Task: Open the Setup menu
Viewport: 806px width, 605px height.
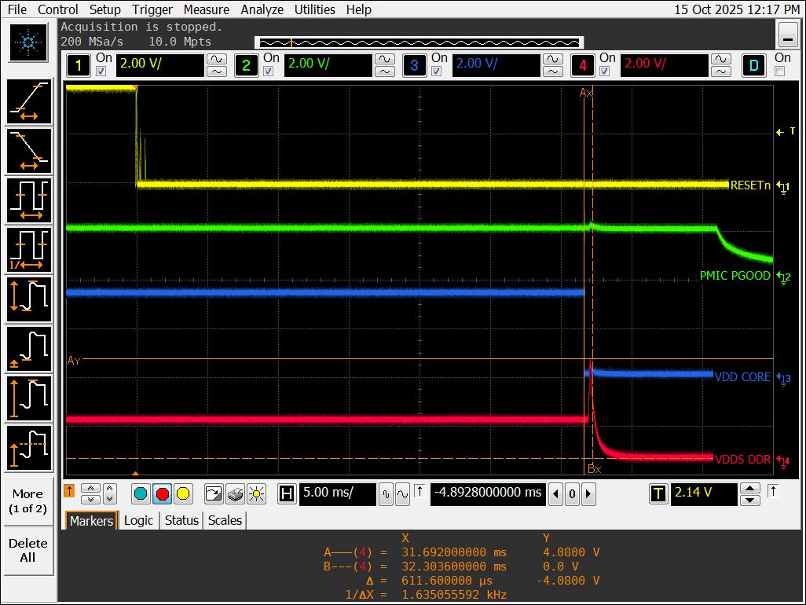Action: click(x=104, y=9)
